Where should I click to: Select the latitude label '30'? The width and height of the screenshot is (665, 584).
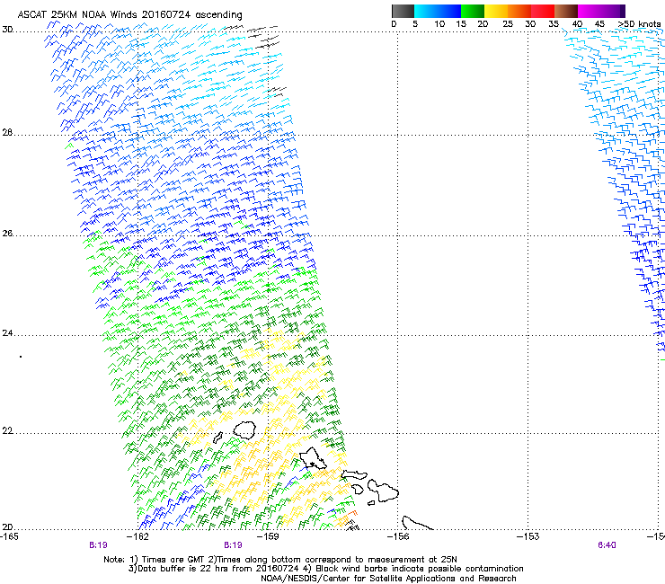pyautogui.click(x=7, y=30)
